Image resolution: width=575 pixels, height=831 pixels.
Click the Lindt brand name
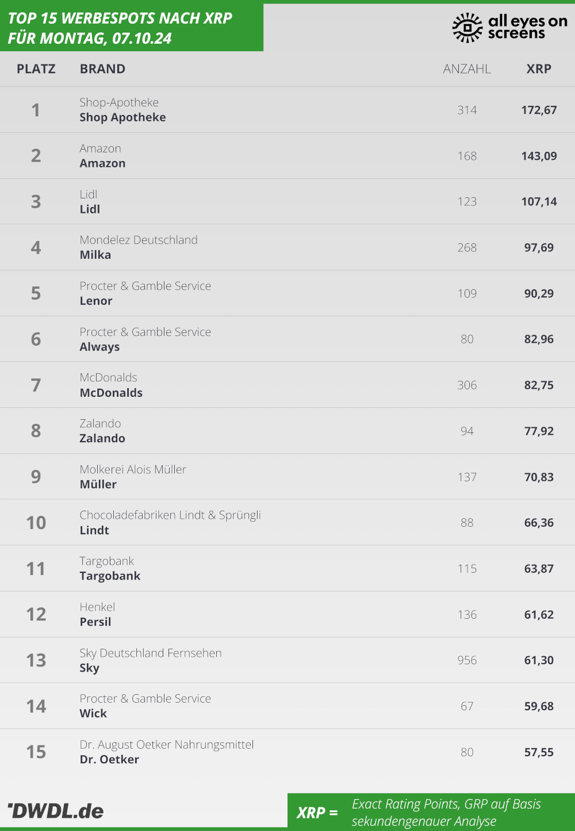[94, 530]
